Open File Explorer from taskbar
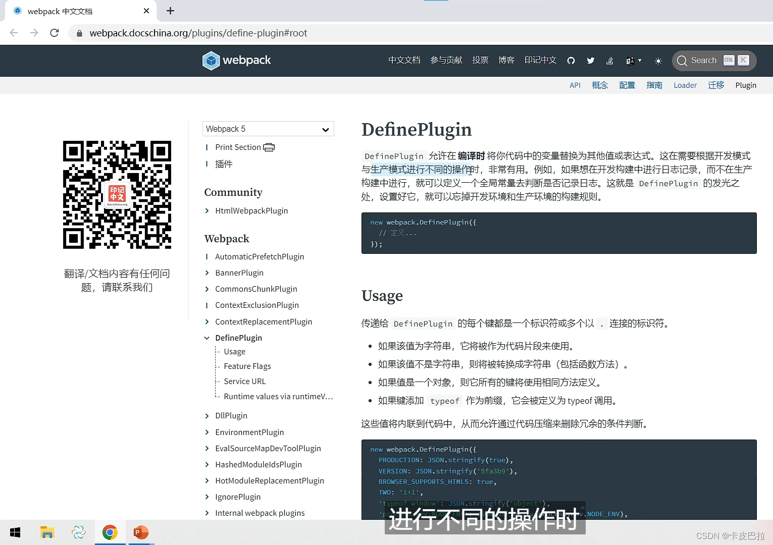The height and width of the screenshot is (545, 773). tap(47, 532)
